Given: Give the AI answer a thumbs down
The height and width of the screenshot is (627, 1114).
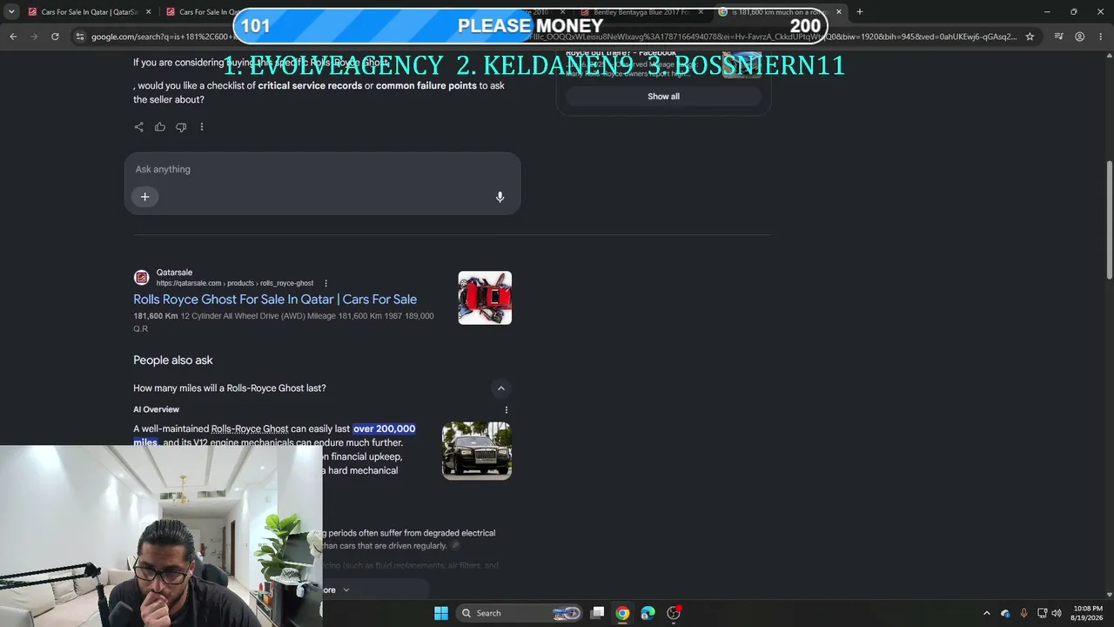Looking at the screenshot, I should (x=181, y=127).
